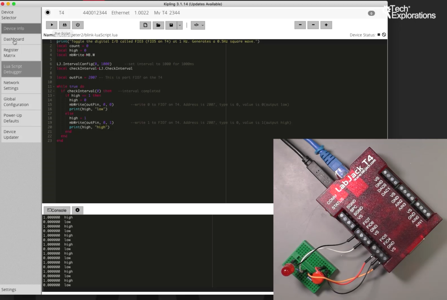Click the download icon next to Console
The image size is (447, 300).
point(78,210)
